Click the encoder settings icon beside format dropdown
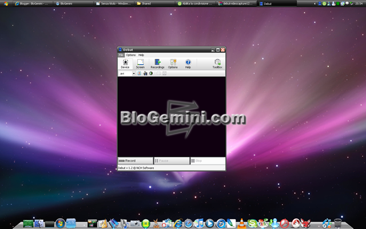366x229 pixels. [x=139, y=73]
